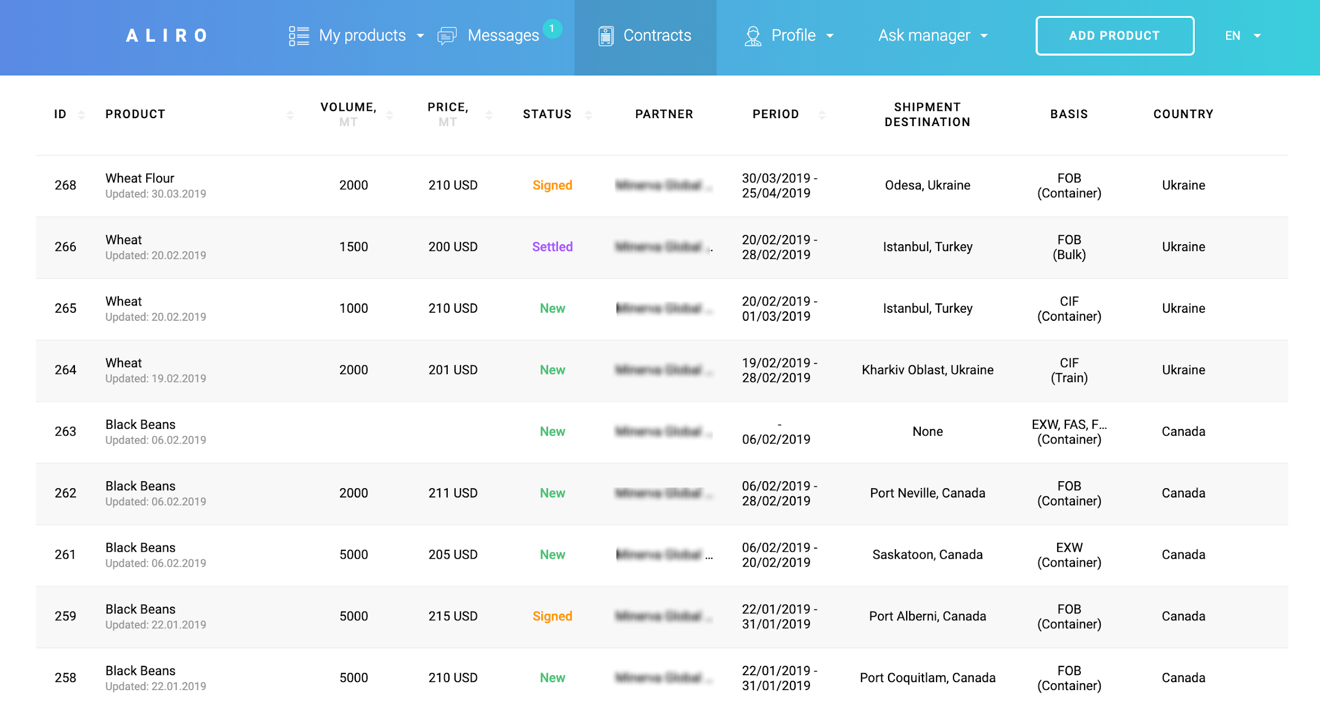Open the EN language dropdown
Image resolution: width=1320 pixels, height=708 pixels.
click(1243, 36)
